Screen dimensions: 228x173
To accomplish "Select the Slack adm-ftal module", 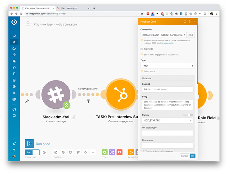I will tap(56, 94).
